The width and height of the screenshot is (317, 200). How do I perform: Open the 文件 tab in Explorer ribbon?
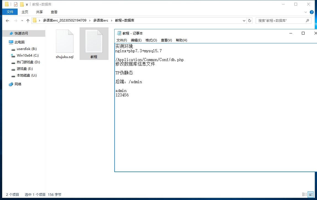pos(10,12)
